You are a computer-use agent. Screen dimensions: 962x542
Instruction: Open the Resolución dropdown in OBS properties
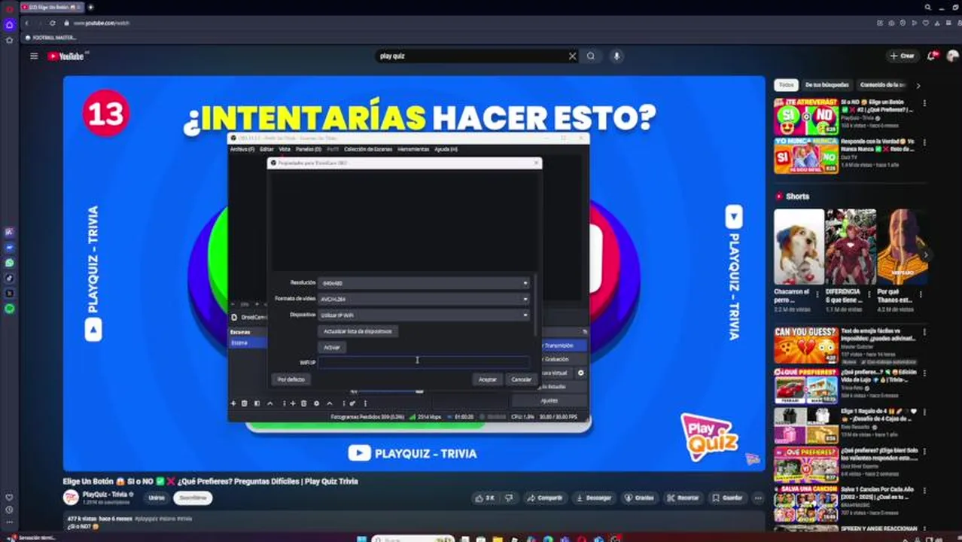point(424,283)
